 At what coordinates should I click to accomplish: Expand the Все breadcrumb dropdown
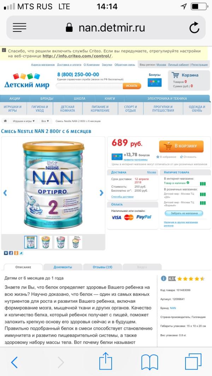(x=45, y=121)
